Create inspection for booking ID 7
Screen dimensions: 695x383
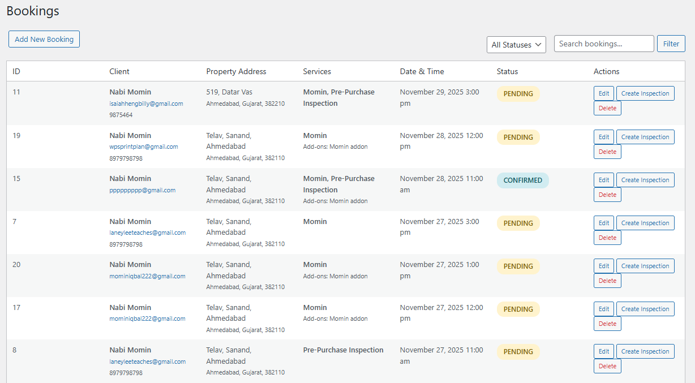point(645,223)
